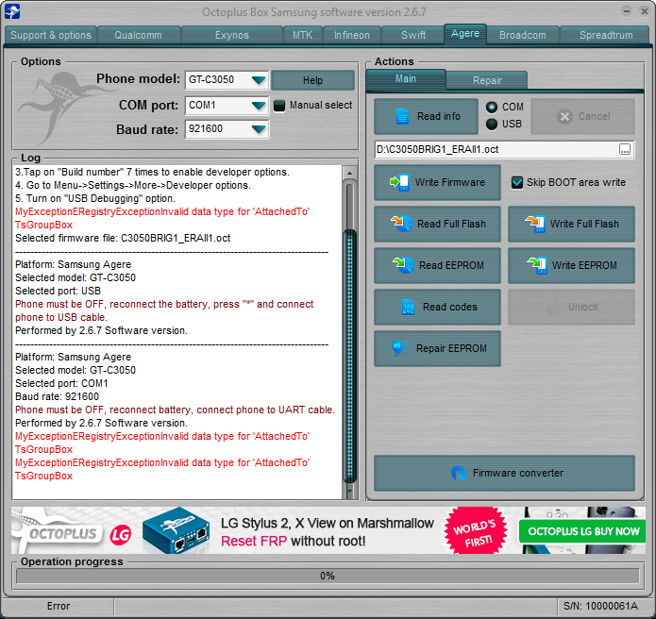Viewport: 656px width, 619px height.
Task: Click the Help button
Action: [x=313, y=80]
